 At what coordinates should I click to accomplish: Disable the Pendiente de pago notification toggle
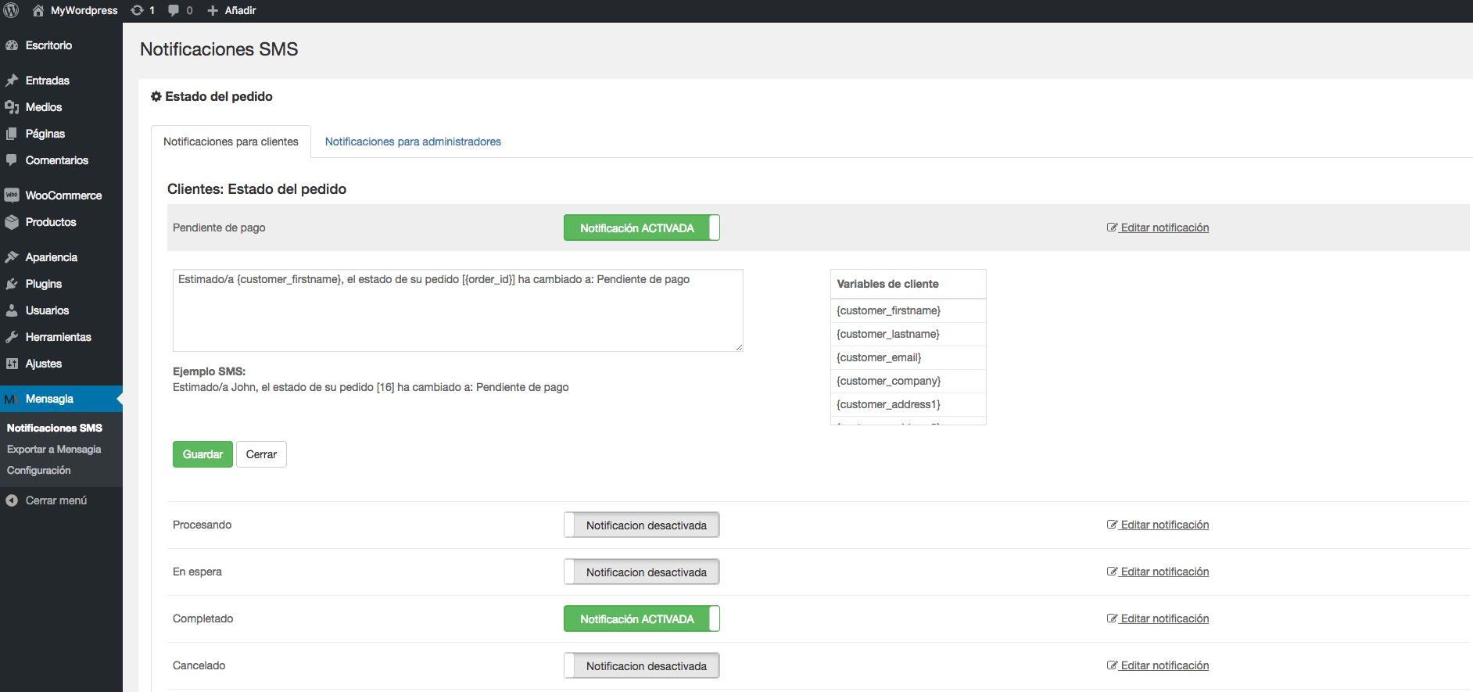(x=641, y=228)
